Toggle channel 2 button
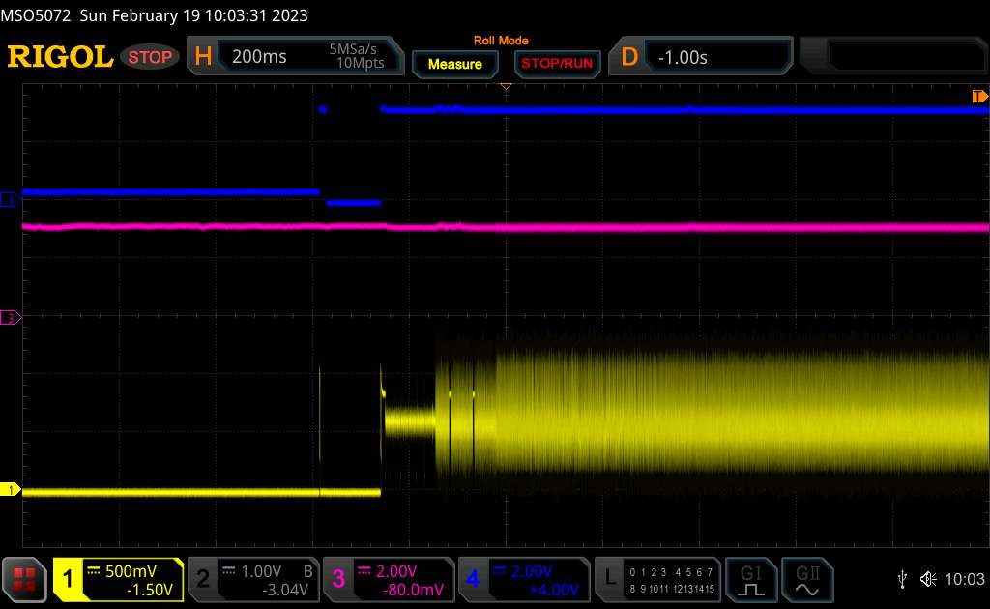990x609 pixels. click(203, 579)
